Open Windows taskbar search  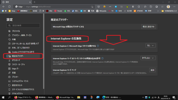click(9, 97)
